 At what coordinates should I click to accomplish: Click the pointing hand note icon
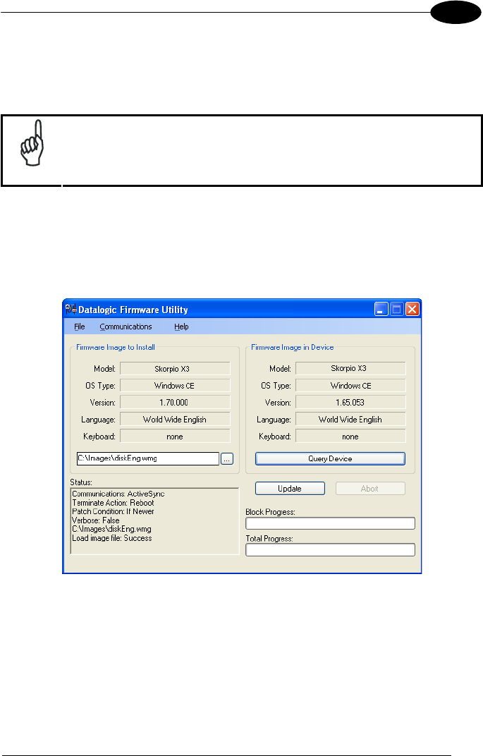coord(32,143)
